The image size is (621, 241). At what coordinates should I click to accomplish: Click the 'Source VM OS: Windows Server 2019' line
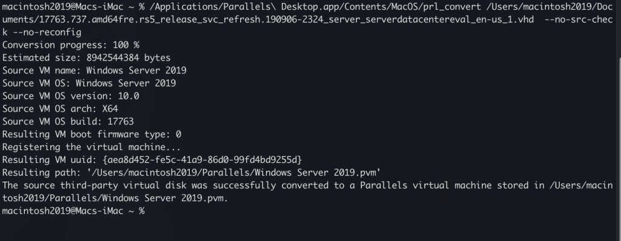point(89,83)
